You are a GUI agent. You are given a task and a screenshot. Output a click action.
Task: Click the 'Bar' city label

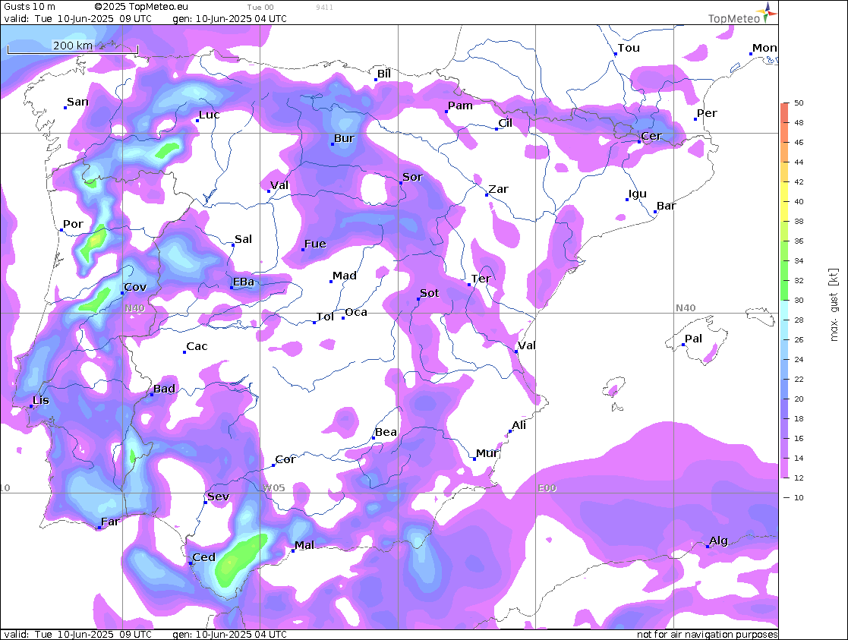pos(667,206)
